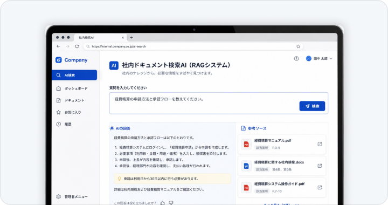This screenshot has width=388, height=205.
Task: Open 経費精算に関する社内規程.docx source card
Action: coord(282,166)
